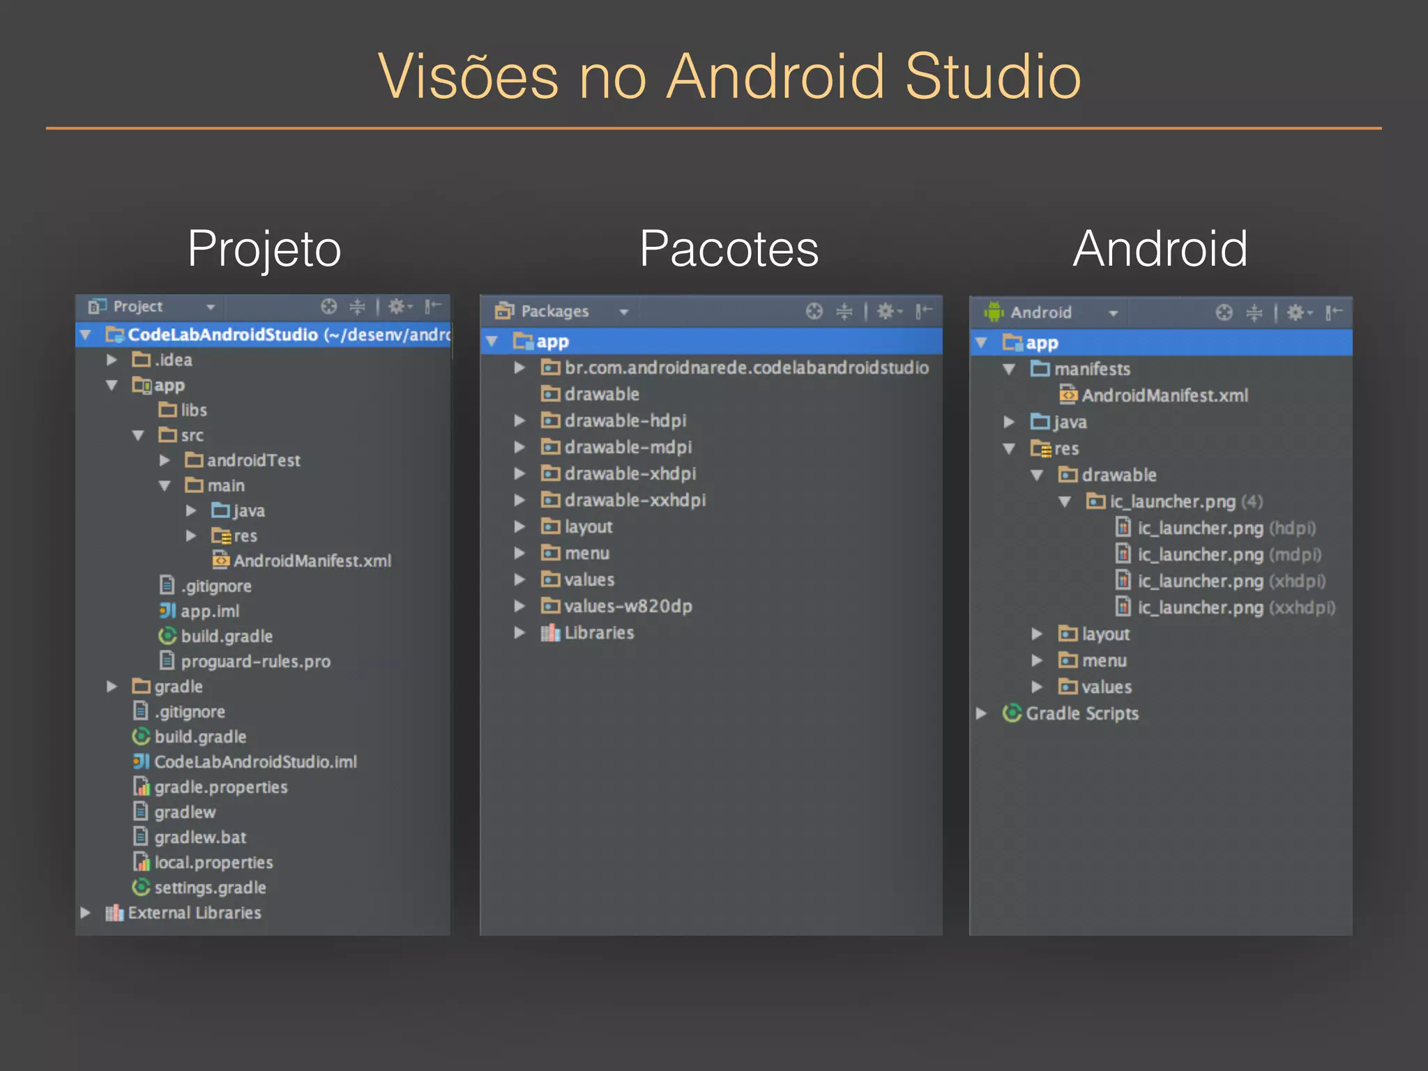
Task: Select ic_launcher.png (xxhdpi) file
Action: click(1237, 607)
